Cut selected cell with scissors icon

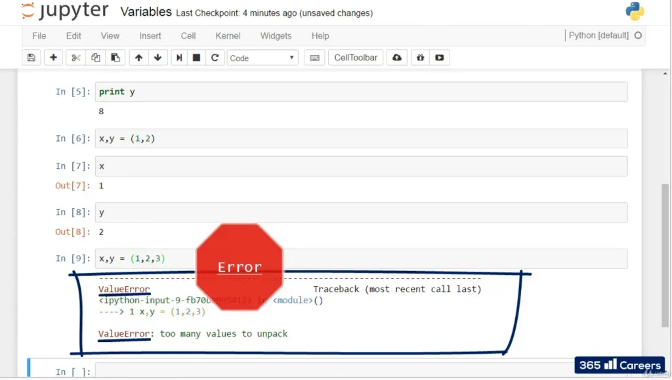pos(76,58)
